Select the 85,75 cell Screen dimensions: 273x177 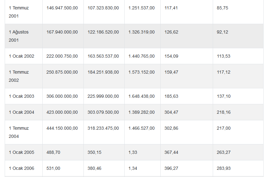(x=222, y=8)
